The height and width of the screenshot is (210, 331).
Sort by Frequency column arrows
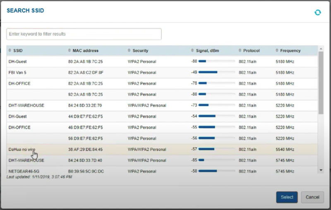click(277, 50)
